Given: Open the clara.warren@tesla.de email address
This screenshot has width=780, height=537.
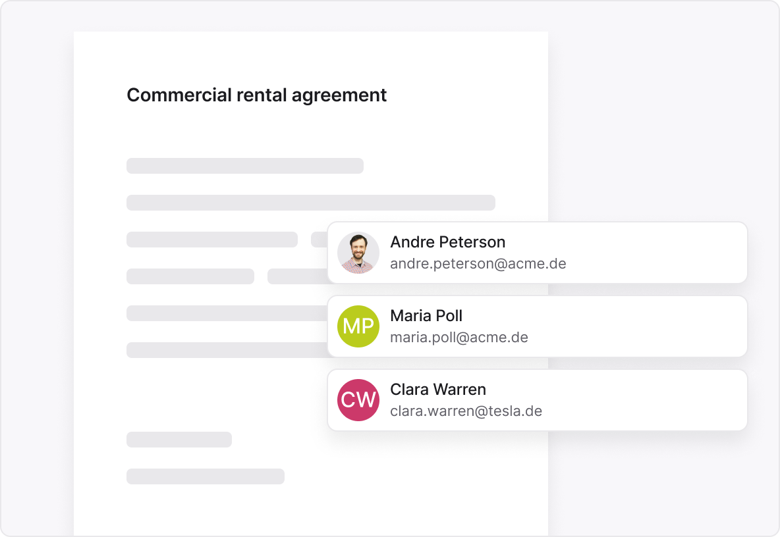Looking at the screenshot, I should (466, 411).
